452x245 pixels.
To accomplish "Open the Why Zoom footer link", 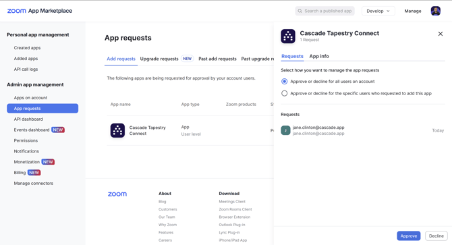I will (x=167, y=225).
